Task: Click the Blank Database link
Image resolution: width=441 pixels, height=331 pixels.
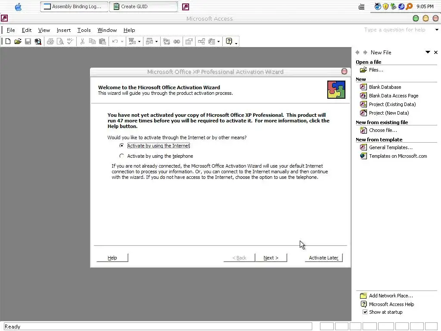Action: tap(385, 87)
